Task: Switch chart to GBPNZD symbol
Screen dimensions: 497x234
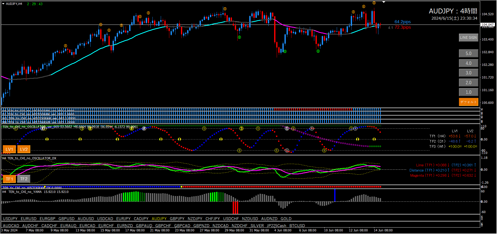Action: [x=201, y=226]
